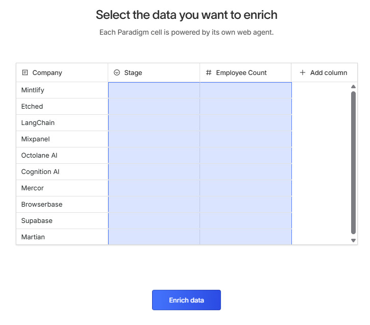This screenshot has width=370, height=325.
Task: Click the Employee Count cell for Mixpanel
Action: pos(245,139)
